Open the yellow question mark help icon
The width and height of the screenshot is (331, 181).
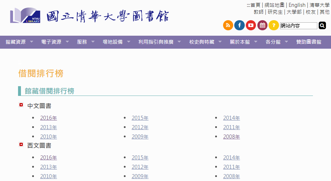point(274,25)
